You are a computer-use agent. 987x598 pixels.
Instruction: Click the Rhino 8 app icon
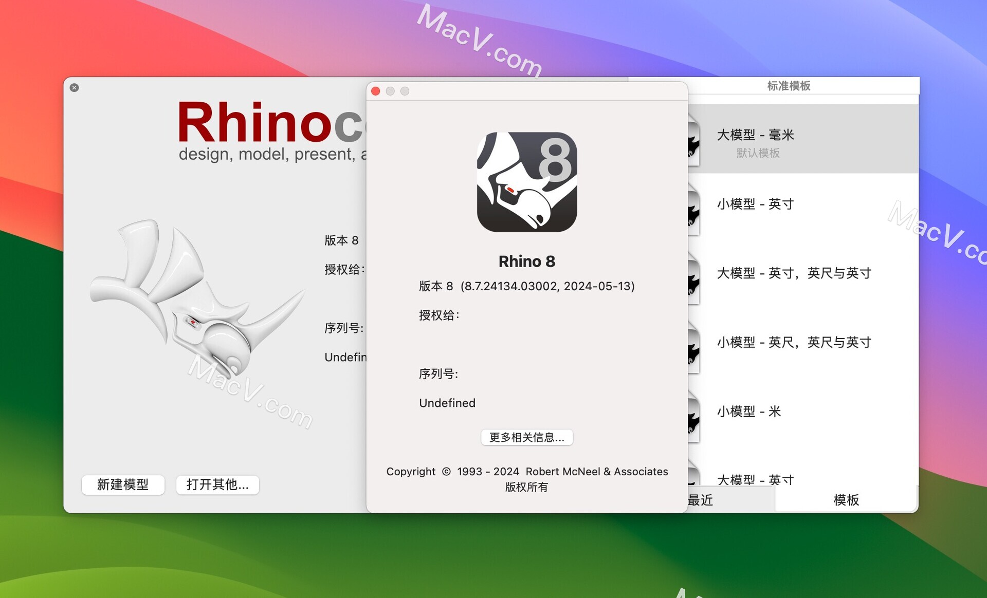click(x=527, y=182)
